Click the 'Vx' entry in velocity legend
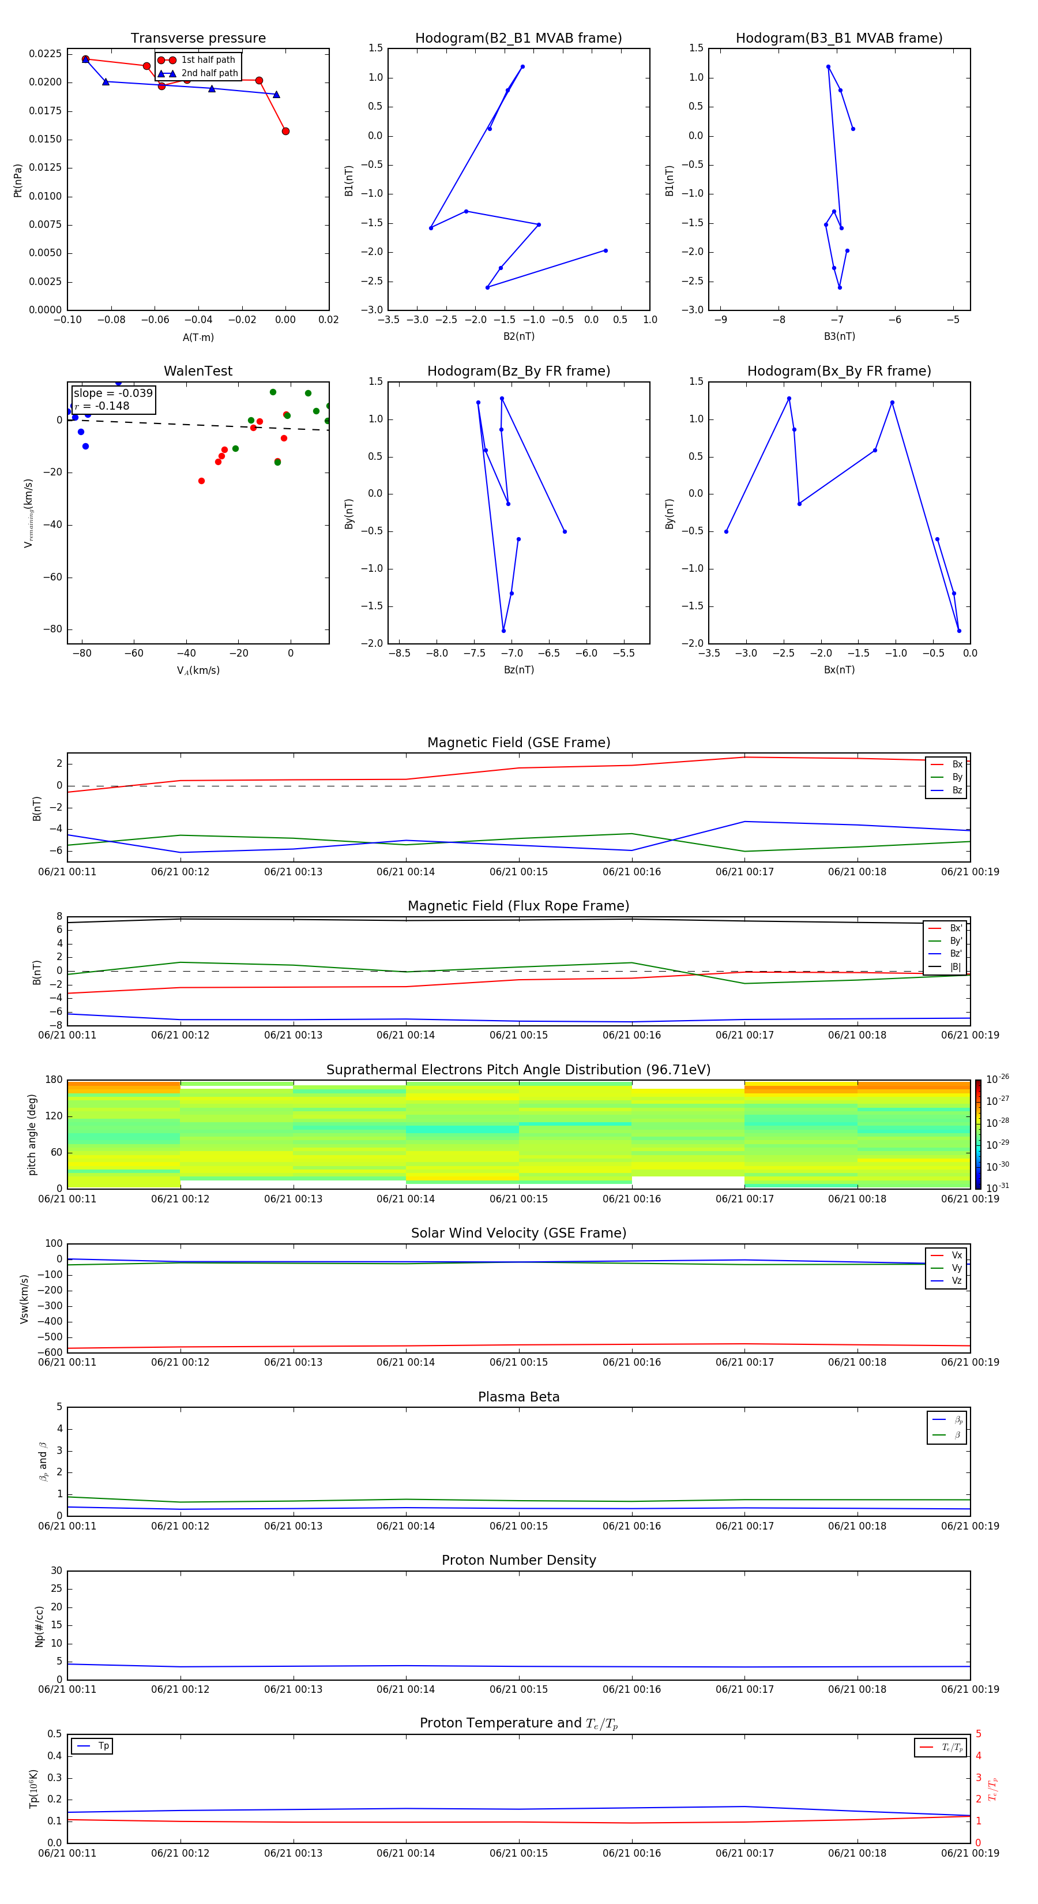This screenshot has width=1038, height=1904. (x=946, y=1255)
